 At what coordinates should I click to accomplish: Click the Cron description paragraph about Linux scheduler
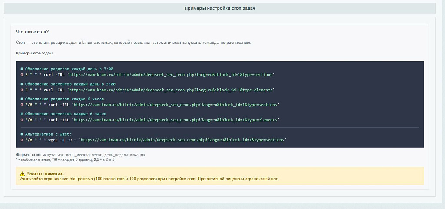pyautogui.click(x=133, y=43)
